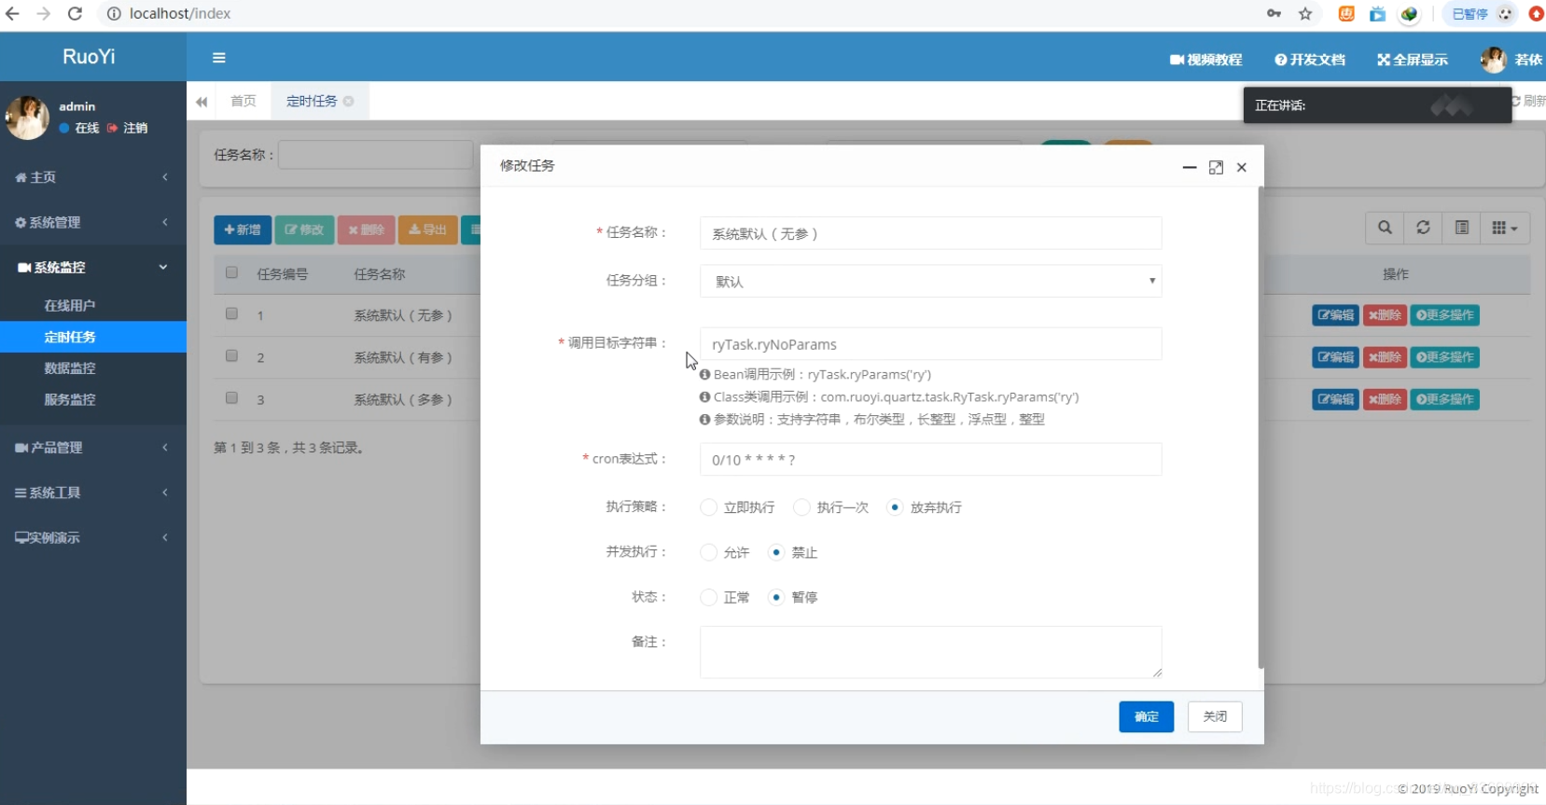Image resolution: width=1546 pixels, height=805 pixels.
Task: Click 编辑 in the first table row
Action: click(1335, 315)
